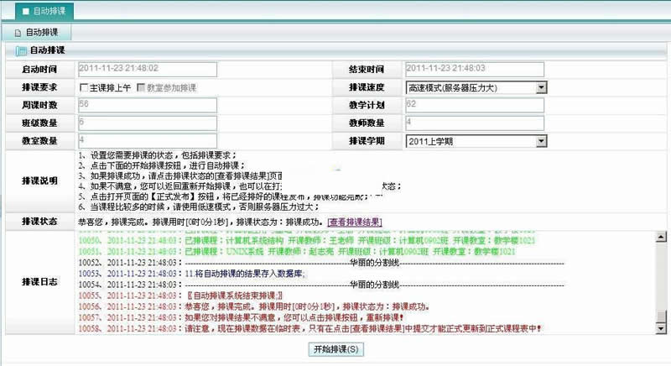Click the page icon beside the 自动排课 toolbar label

(x=18, y=32)
